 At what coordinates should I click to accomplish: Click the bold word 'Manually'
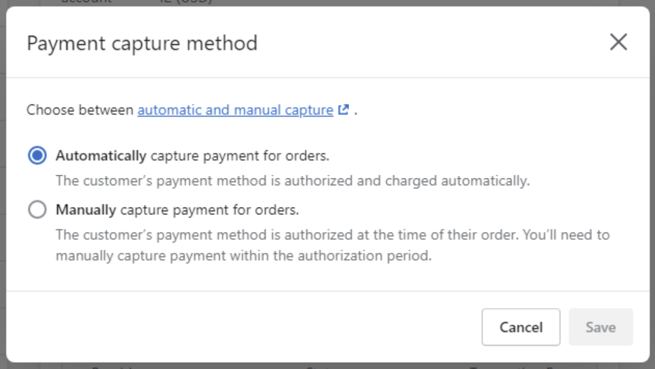[x=86, y=210]
